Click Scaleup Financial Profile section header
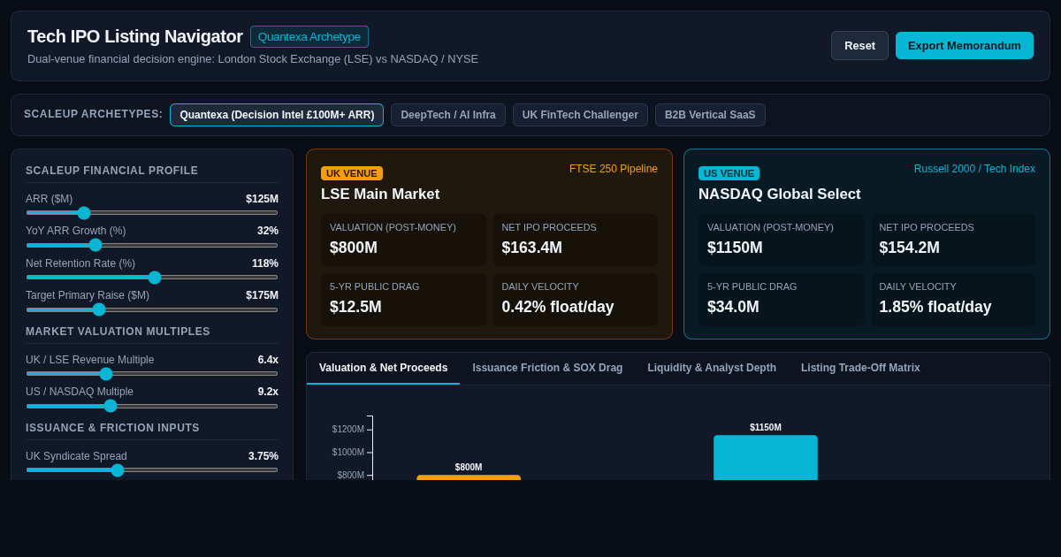This screenshot has width=1061, height=557. [x=112, y=171]
